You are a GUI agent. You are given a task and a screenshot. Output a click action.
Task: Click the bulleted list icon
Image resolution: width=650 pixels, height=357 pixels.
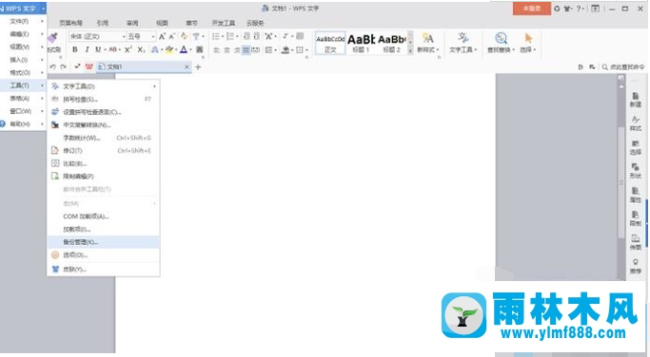(216, 36)
